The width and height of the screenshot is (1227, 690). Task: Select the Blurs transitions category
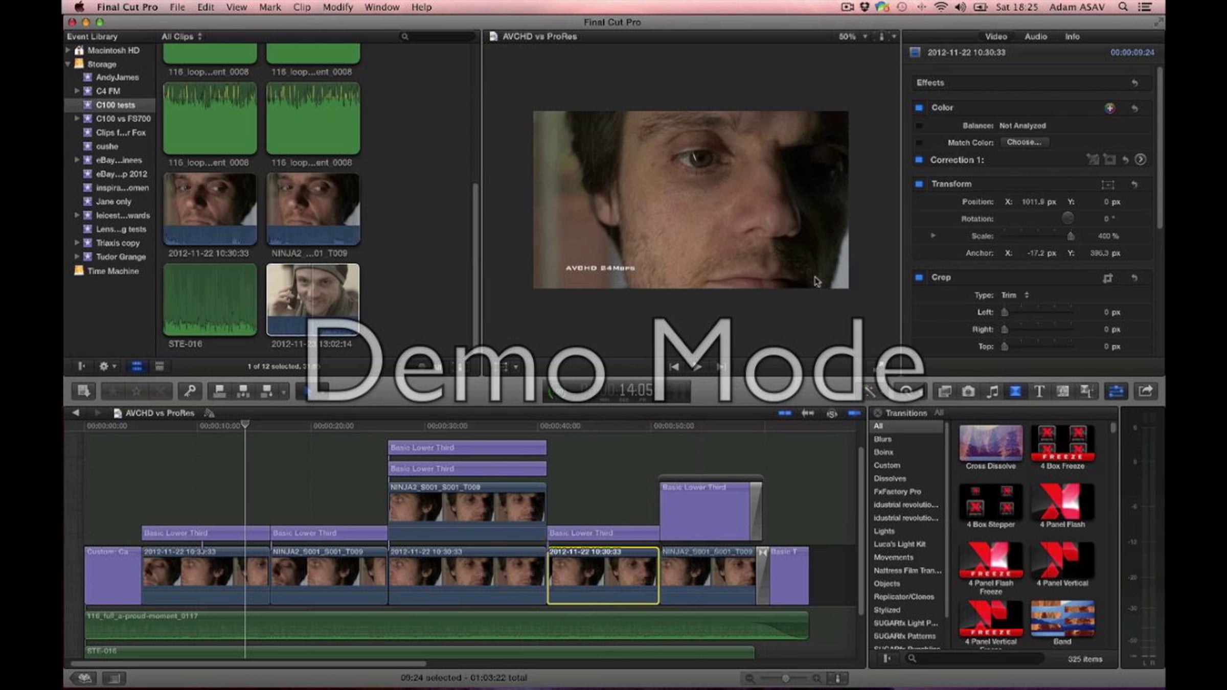[882, 439]
